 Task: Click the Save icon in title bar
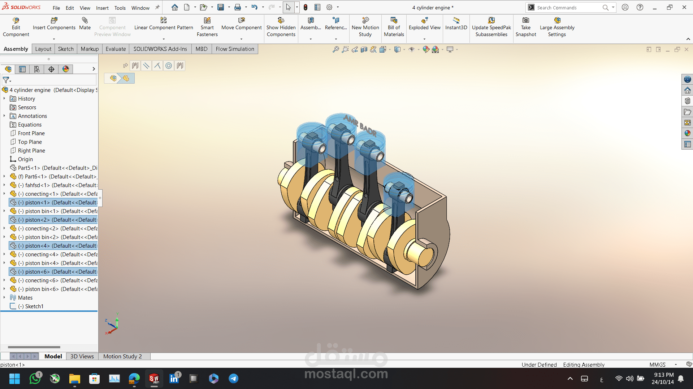click(x=221, y=7)
